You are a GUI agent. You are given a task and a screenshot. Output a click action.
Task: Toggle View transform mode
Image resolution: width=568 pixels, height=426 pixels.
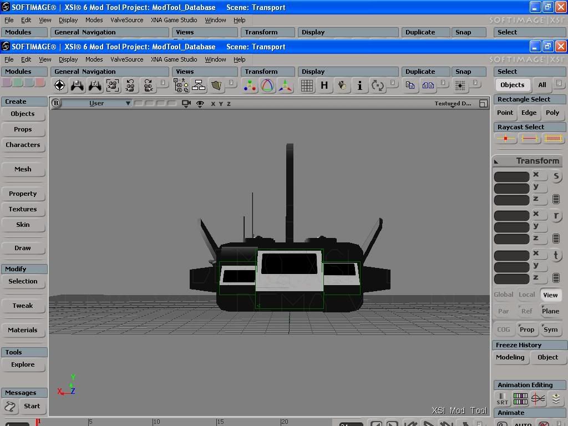[x=551, y=295]
